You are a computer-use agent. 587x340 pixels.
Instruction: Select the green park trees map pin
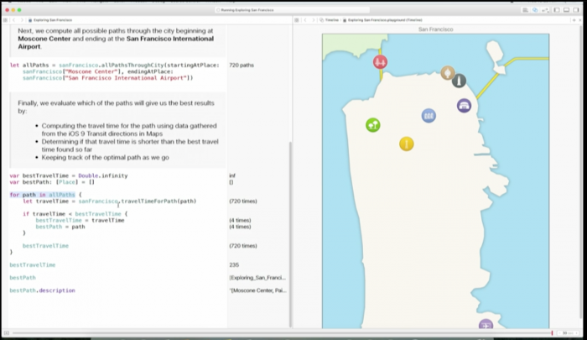(x=373, y=125)
